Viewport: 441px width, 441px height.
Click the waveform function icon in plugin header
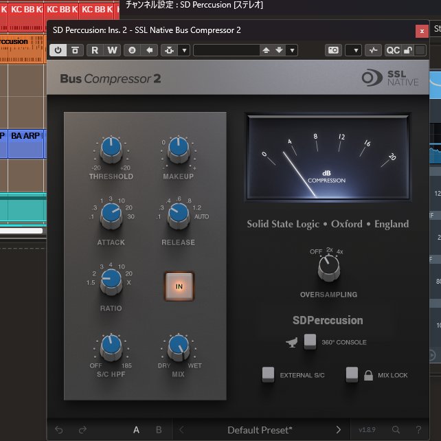tap(374, 50)
